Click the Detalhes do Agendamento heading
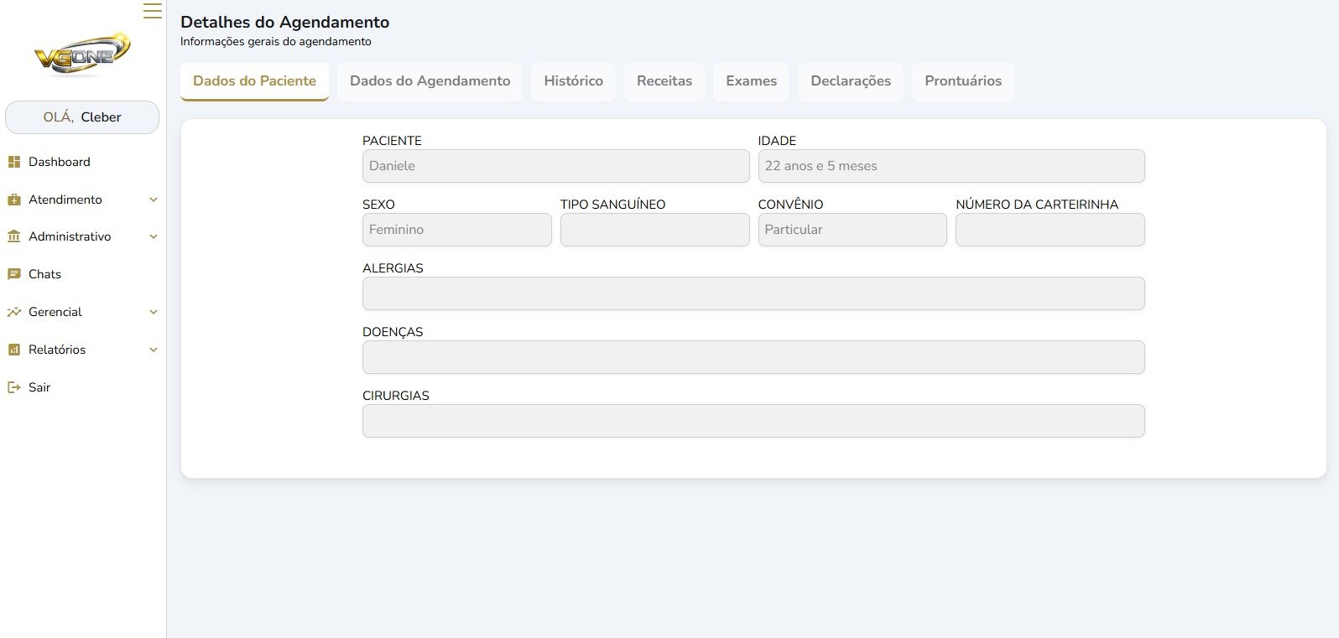 tap(285, 23)
